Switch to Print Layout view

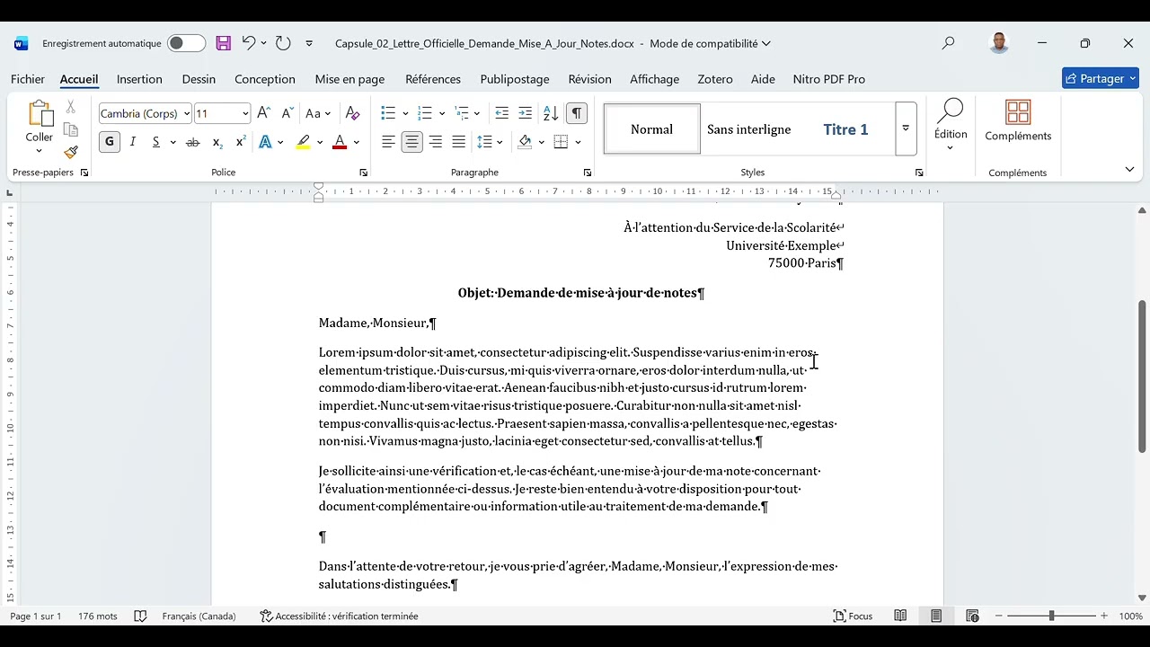[936, 616]
